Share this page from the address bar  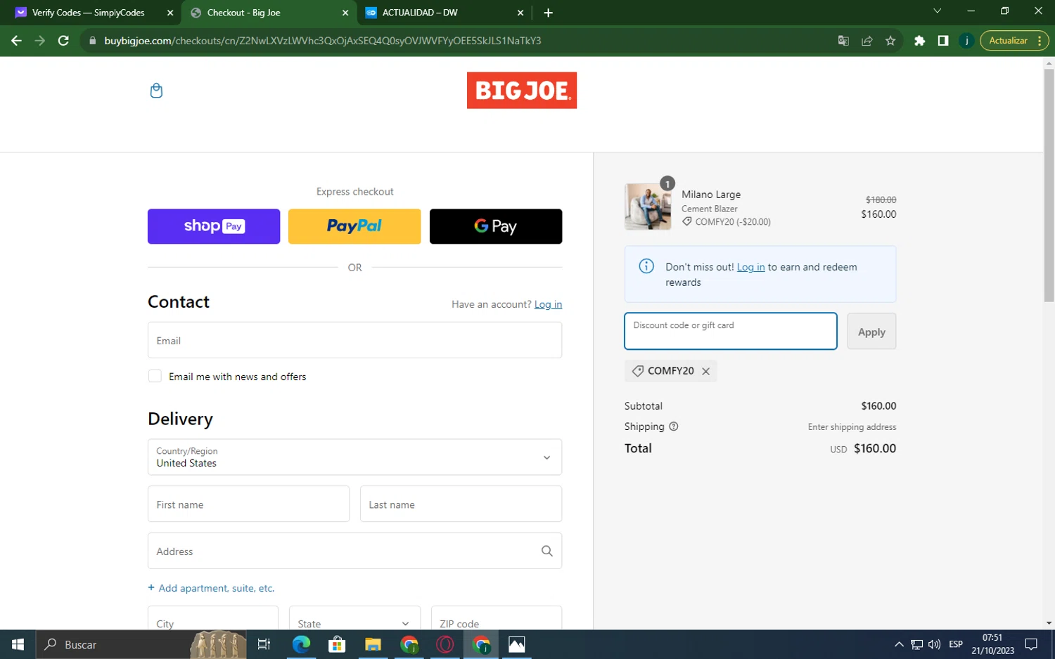point(867,41)
